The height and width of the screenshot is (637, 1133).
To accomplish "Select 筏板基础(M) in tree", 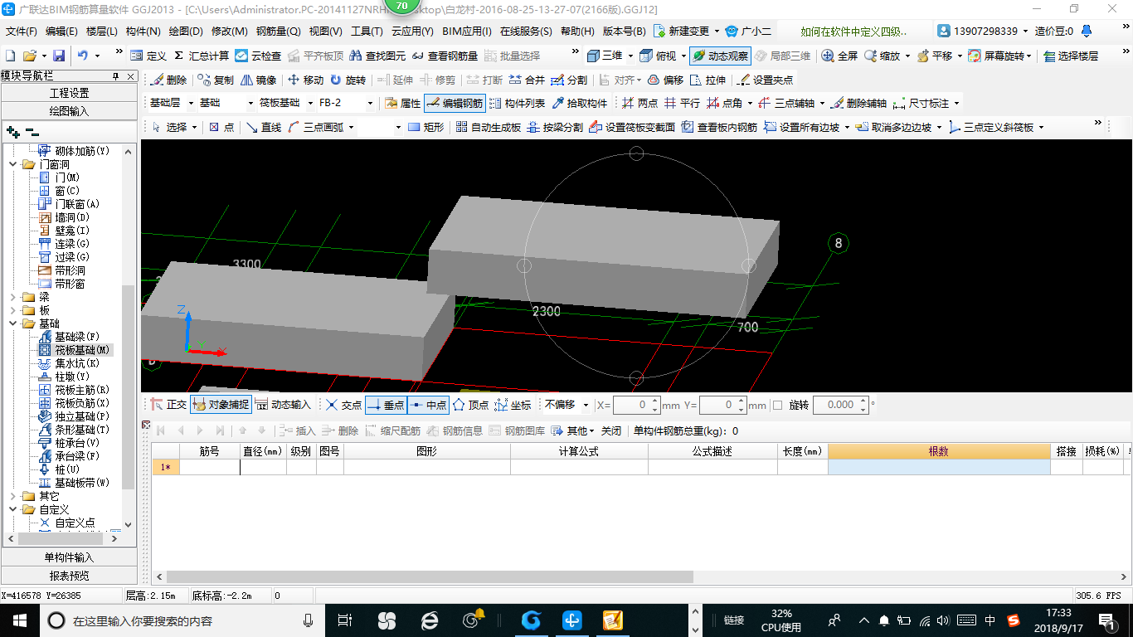I will click(75, 350).
